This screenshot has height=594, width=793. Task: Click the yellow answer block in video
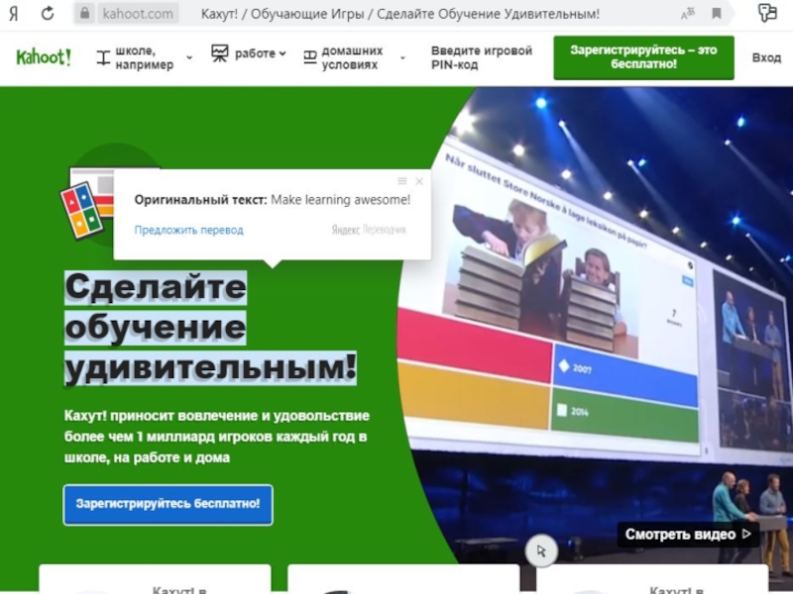coord(474,394)
